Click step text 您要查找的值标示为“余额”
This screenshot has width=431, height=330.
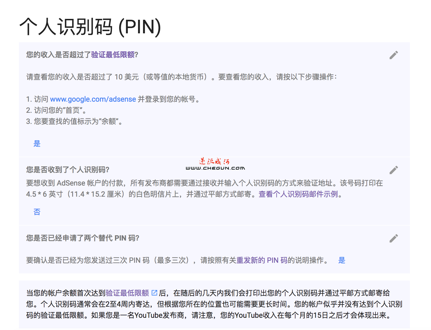pyautogui.click(x=78, y=121)
